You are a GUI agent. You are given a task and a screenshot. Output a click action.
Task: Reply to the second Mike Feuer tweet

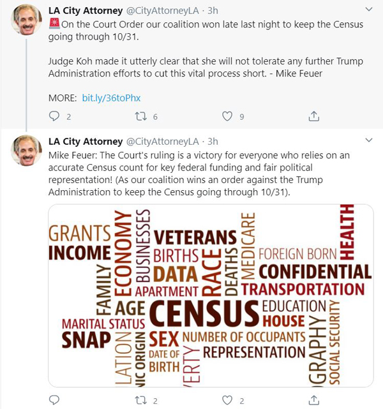click(54, 400)
